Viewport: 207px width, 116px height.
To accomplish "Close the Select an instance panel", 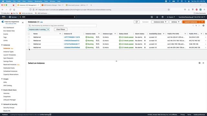I will pyautogui.click(x=203, y=63).
